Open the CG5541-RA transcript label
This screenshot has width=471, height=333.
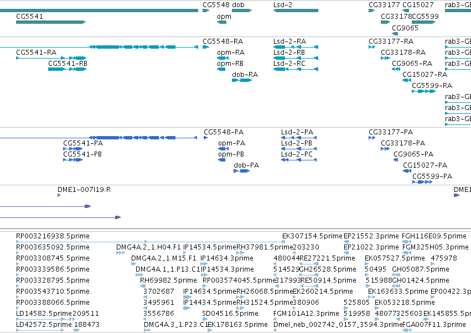click(x=37, y=53)
